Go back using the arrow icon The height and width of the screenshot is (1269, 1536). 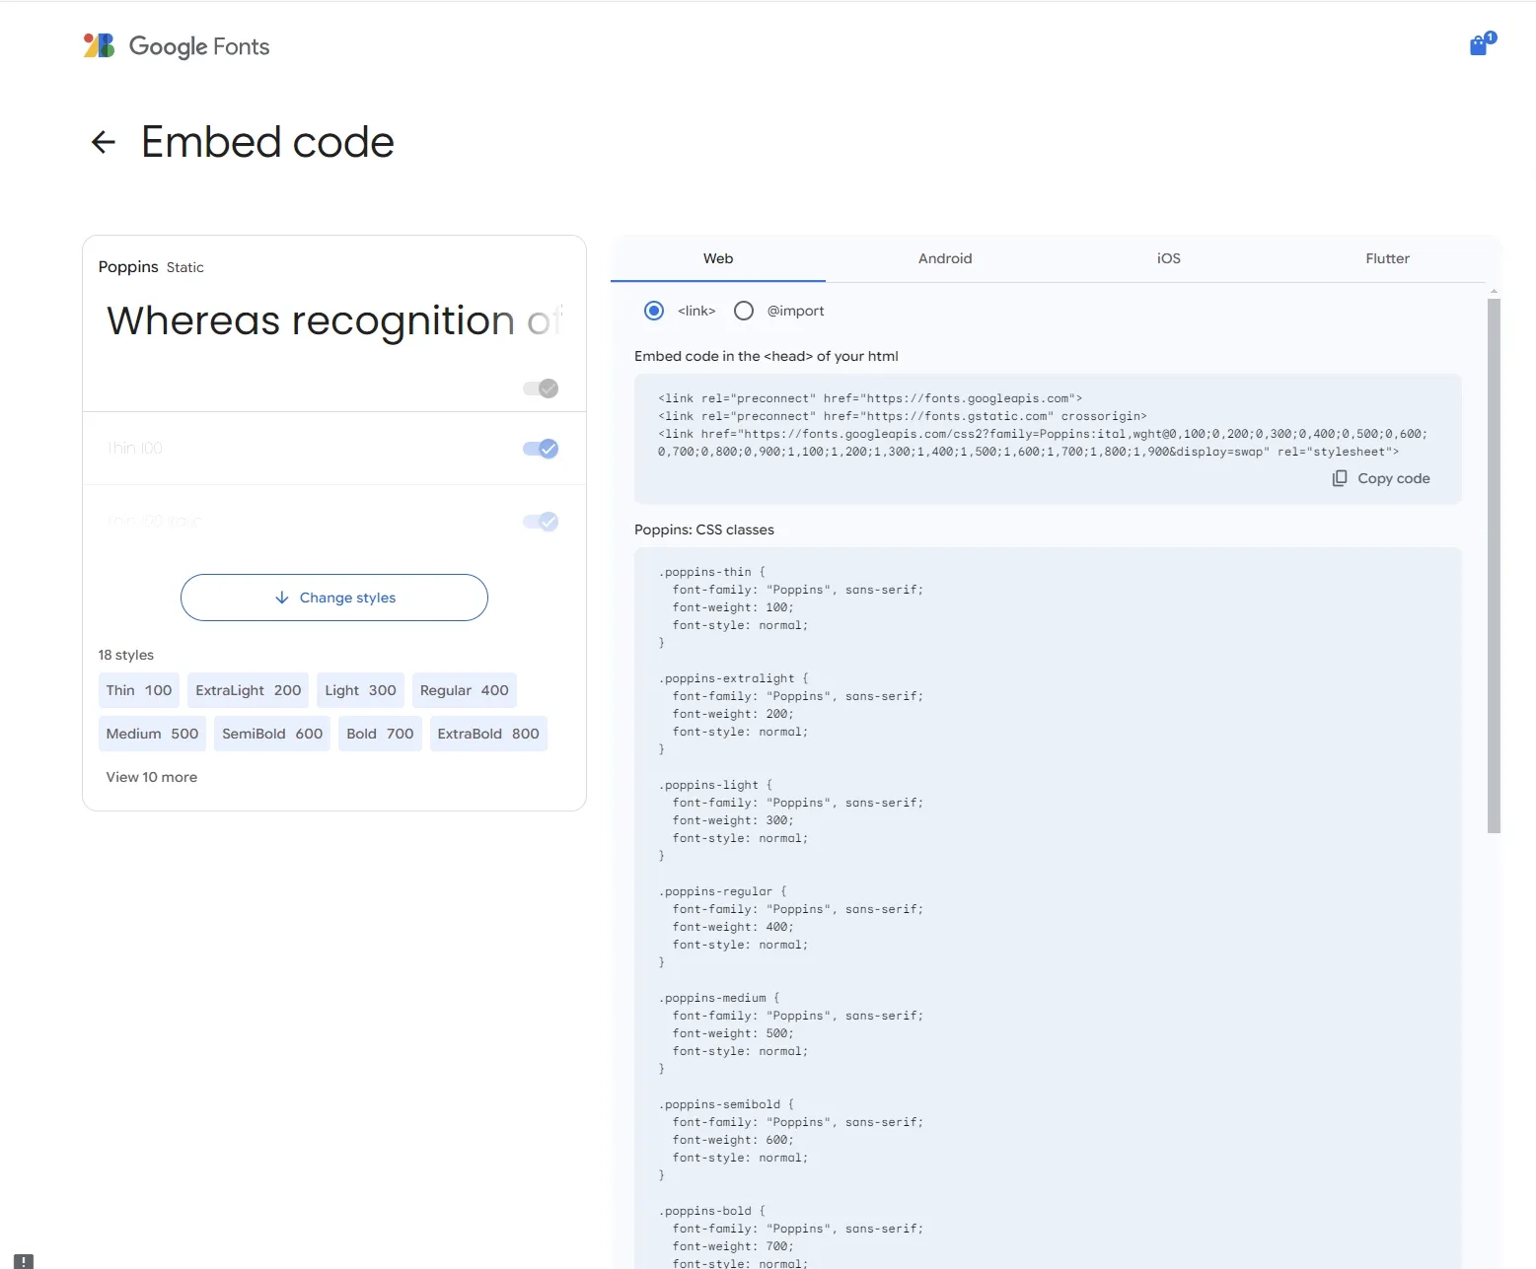pos(104,142)
